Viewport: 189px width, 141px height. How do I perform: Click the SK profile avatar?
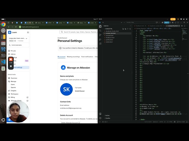[66, 89]
